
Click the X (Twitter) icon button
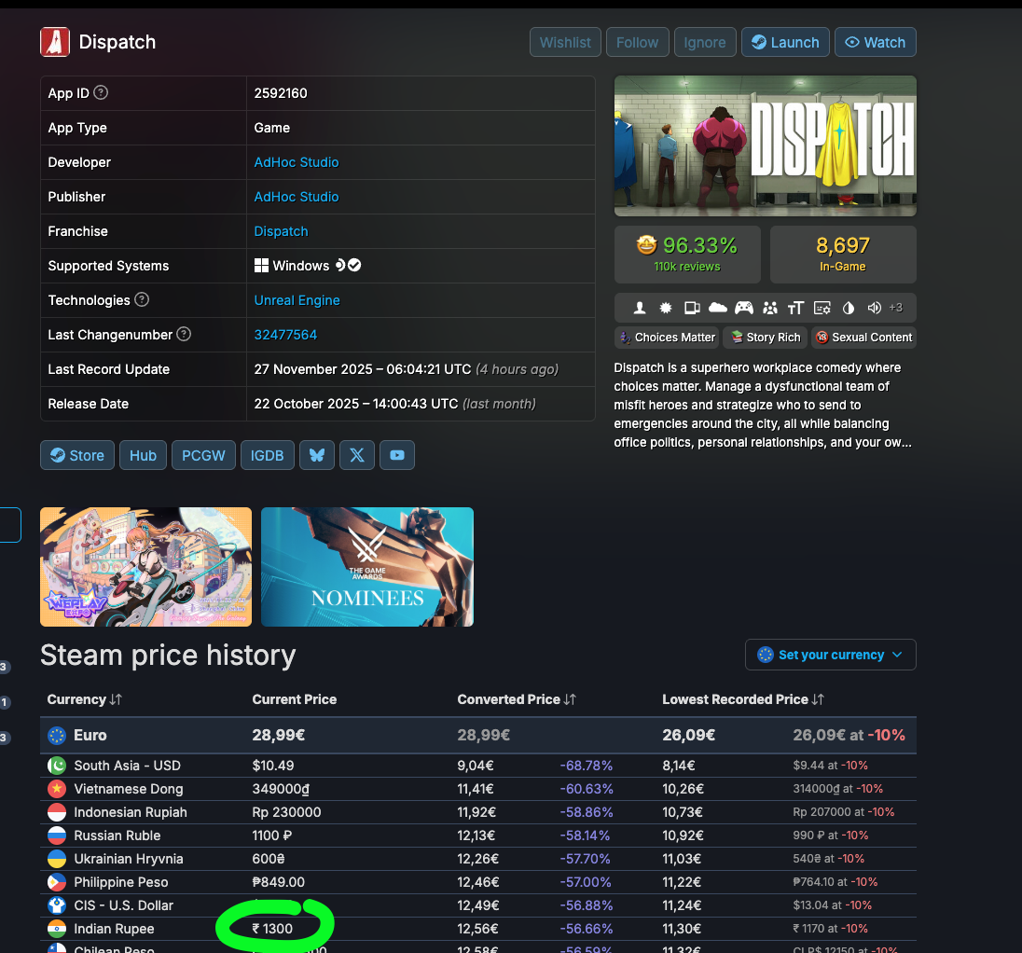(x=357, y=455)
